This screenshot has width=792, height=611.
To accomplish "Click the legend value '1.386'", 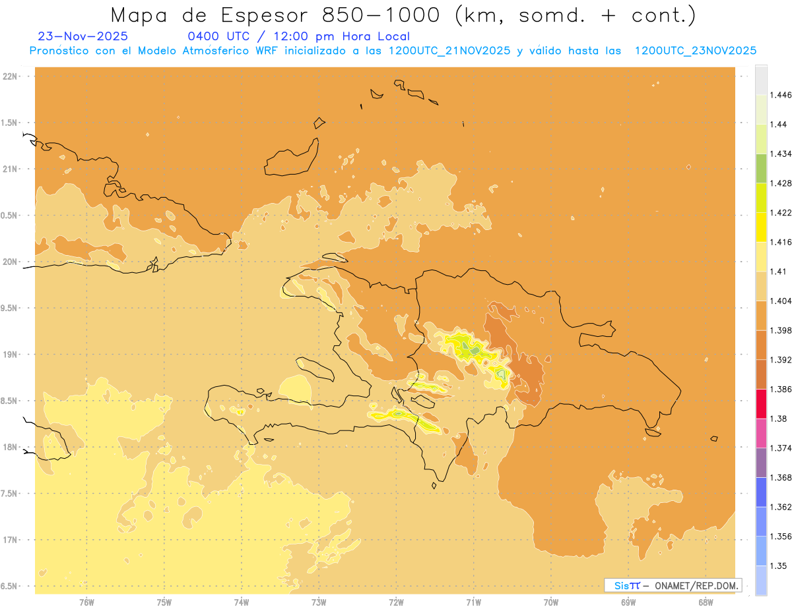I will 781,389.
